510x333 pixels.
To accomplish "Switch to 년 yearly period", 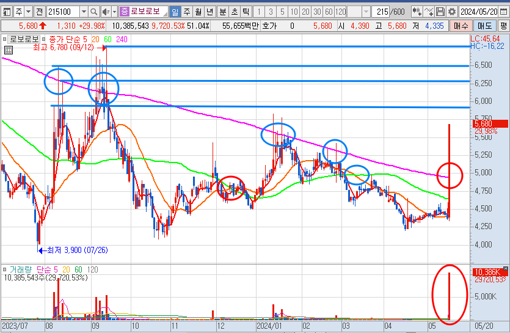I will pyautogui.click(x=209, y=12).
